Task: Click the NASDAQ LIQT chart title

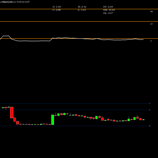Action: (23, 2)
